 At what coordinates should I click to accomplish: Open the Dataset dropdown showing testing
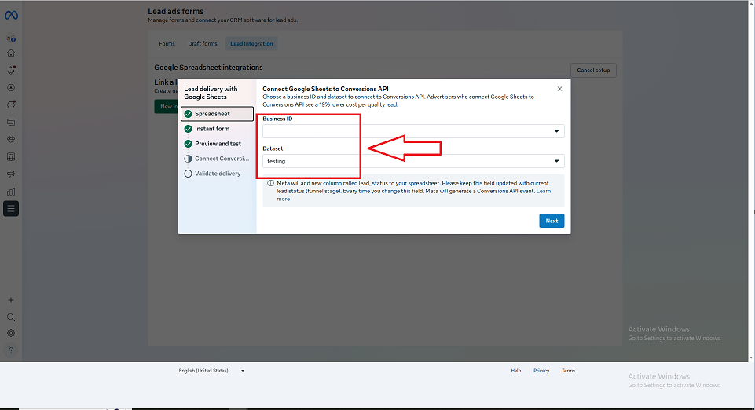tap(413, 161)
